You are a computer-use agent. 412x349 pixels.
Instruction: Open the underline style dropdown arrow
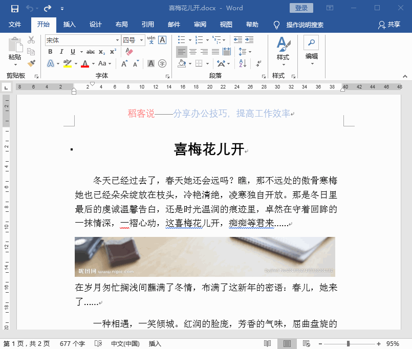pos(81,52)
